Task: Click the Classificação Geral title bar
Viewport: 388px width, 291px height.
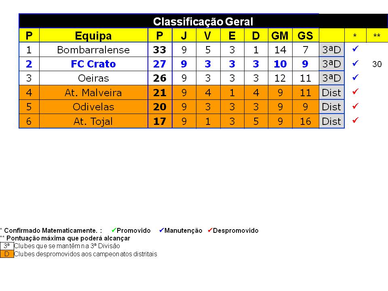Action: (x=203, y=21)
